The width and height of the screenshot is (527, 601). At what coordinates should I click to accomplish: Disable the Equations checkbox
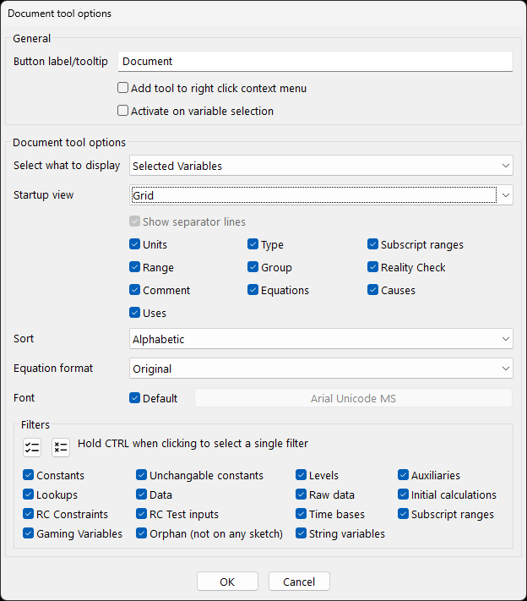coord(253,290)
